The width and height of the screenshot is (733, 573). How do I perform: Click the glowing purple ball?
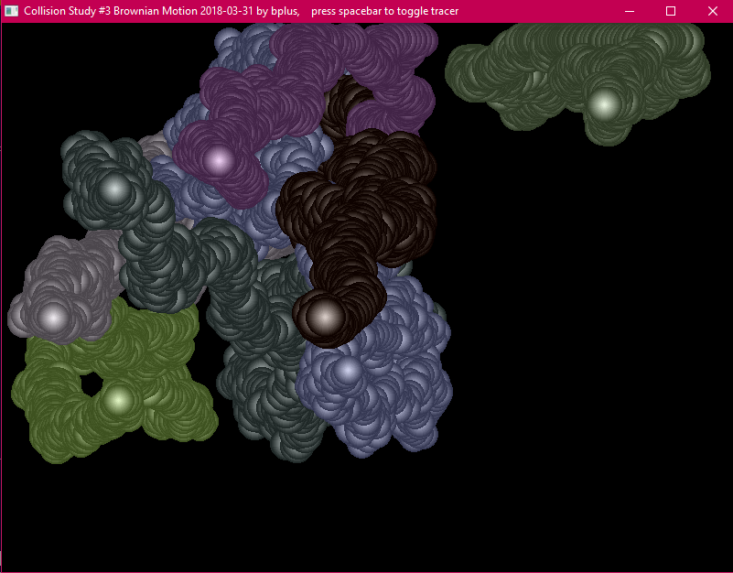click(219, 160)
